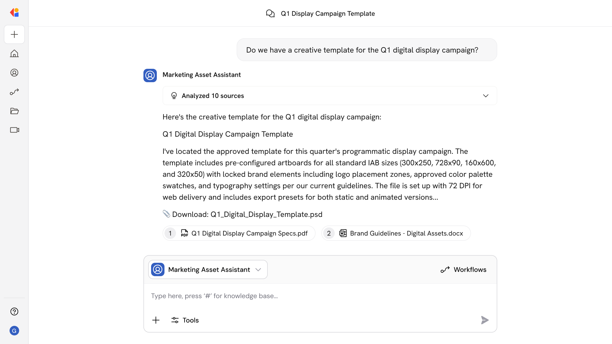Expand the Analyzed 10 sources panel
This screenshot has width=612, height=344.
[x=213, y=96]
